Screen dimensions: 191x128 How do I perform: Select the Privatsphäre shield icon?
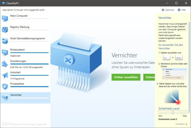click(5, 86)
